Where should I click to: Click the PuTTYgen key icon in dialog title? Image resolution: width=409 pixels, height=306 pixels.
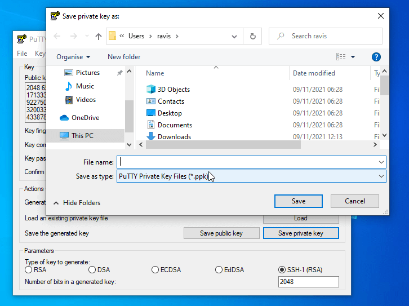(55, 16)
